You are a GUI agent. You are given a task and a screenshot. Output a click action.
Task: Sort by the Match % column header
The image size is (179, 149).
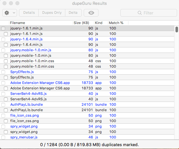coord(118,23)
